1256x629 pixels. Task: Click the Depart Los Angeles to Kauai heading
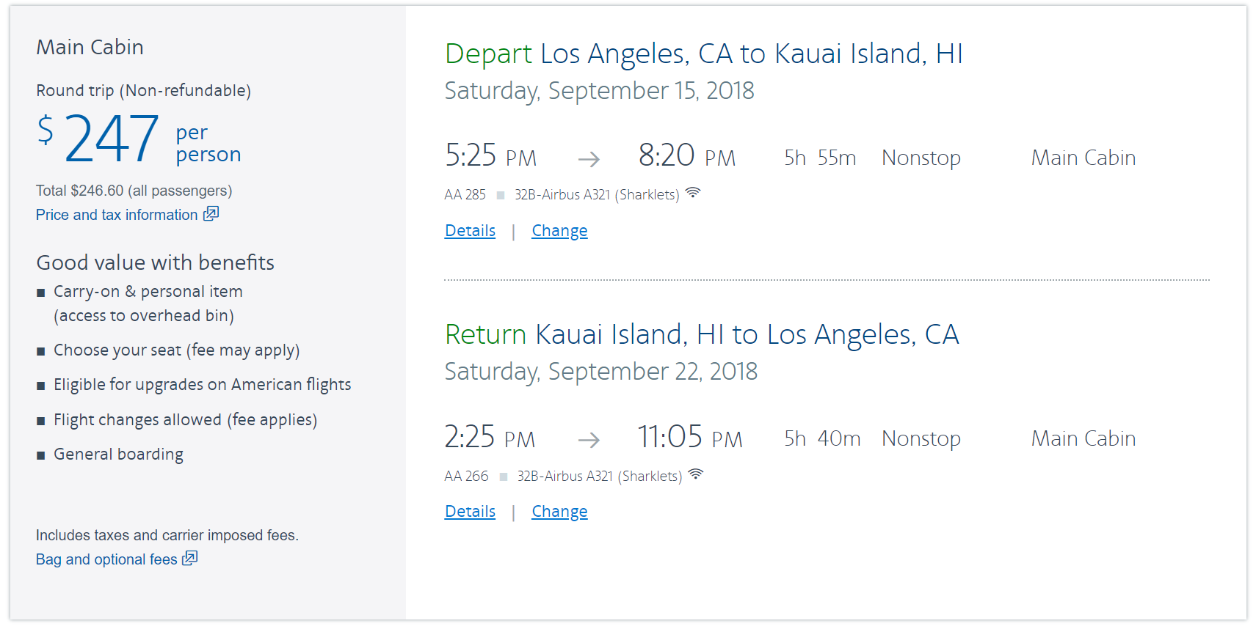(703, 54)
